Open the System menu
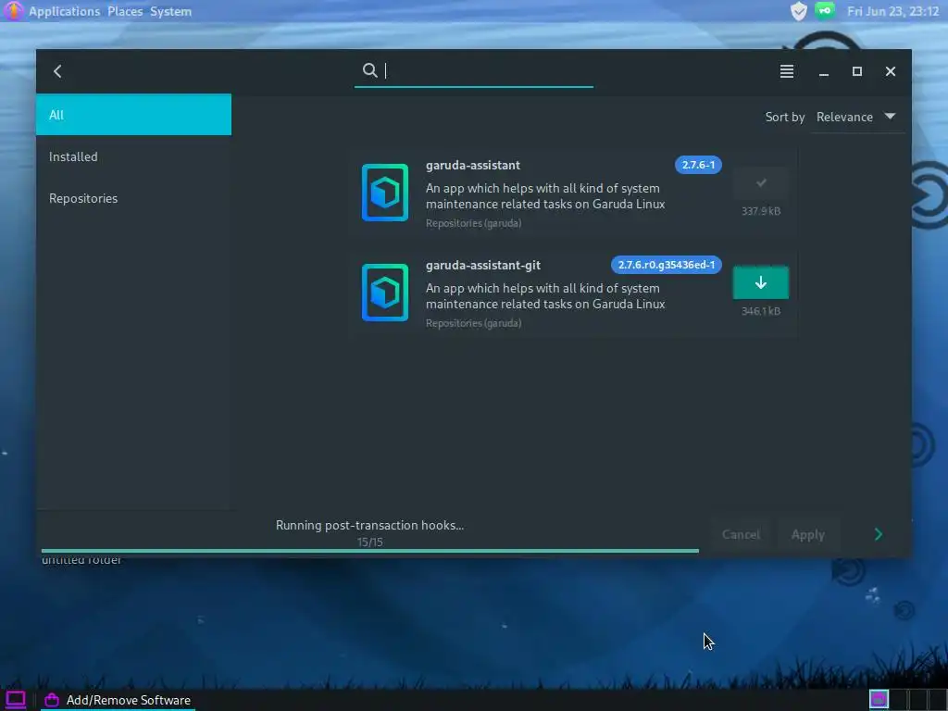 click(170, 11)
